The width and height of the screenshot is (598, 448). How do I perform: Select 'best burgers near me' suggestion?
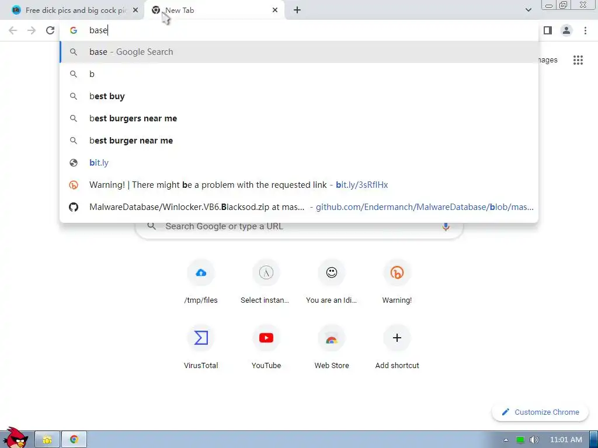[x=299, y=118]
